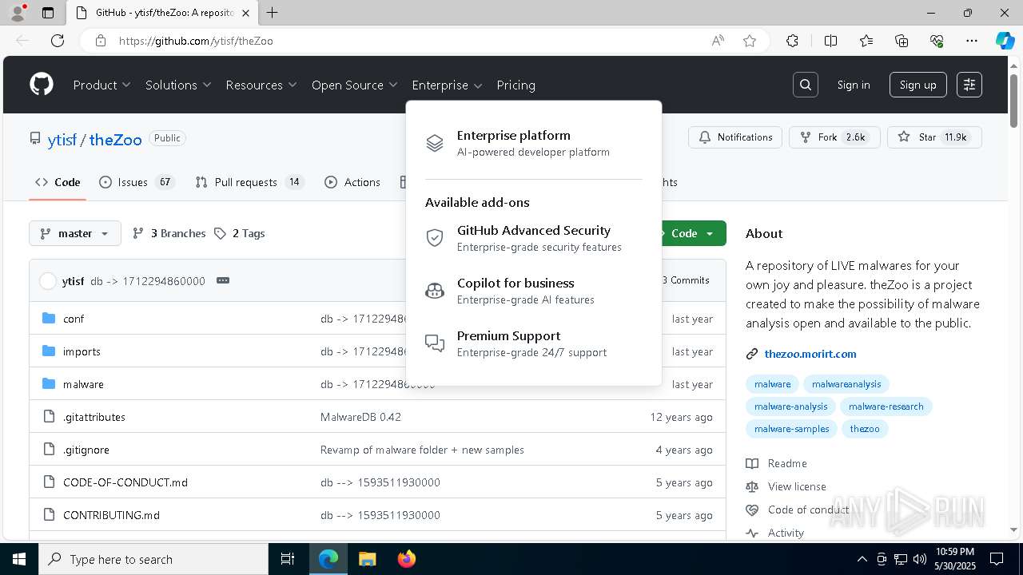Open File Explorer from the taskbar

pos(368,559)
